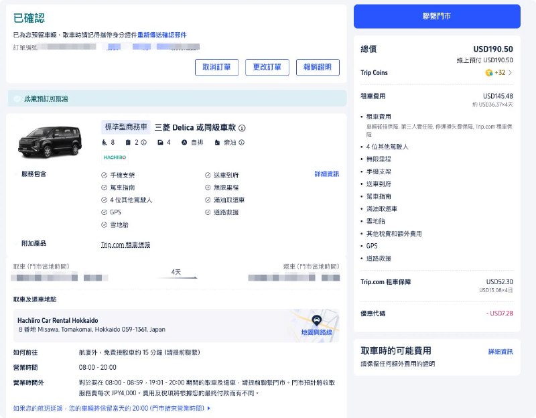
Task: Click the 自排 transmission icon
Action: coord(184,143)
